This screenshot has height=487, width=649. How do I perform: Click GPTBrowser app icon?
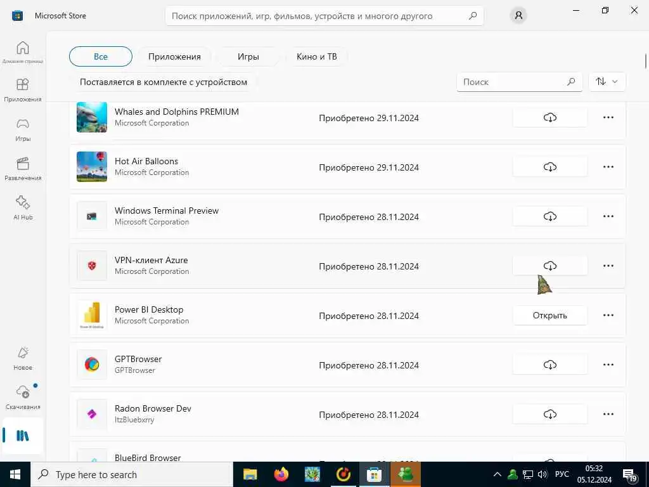click(x=92, y=365)
